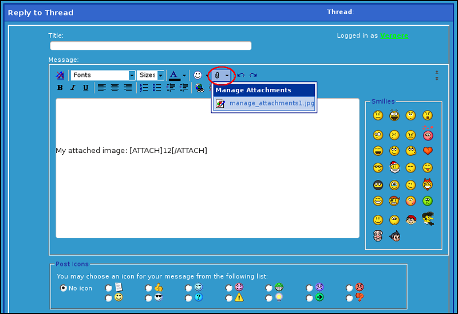Increase editor size with up arrow
The image size is (458, 314).
click(x=437, y=72)
